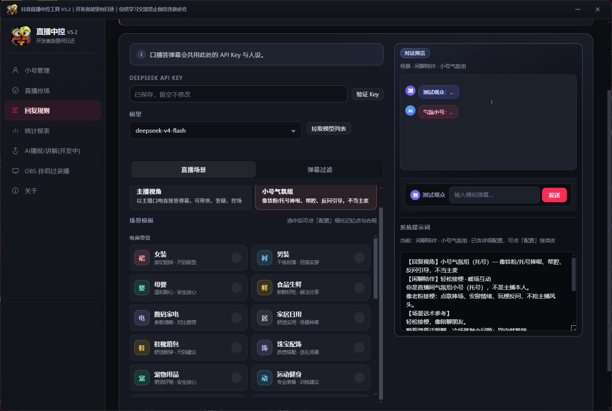The image size is (612, 411).
Task: Click the red 发送 button
Action: click(x=554, y=195)
